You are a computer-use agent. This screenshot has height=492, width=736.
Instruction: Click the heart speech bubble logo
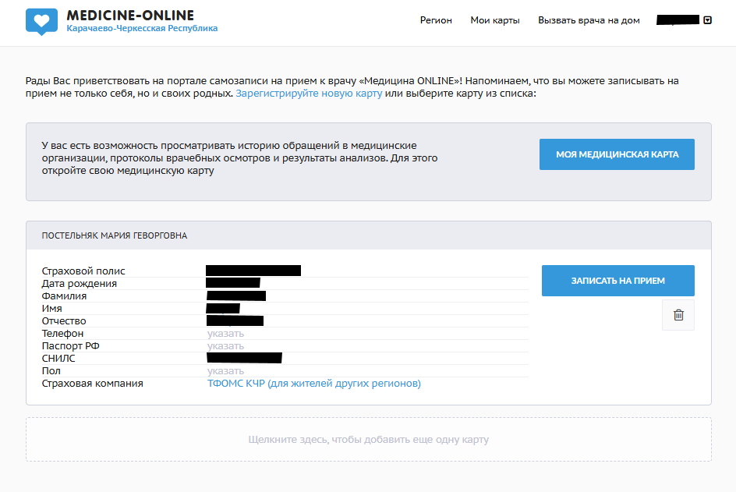41,21
